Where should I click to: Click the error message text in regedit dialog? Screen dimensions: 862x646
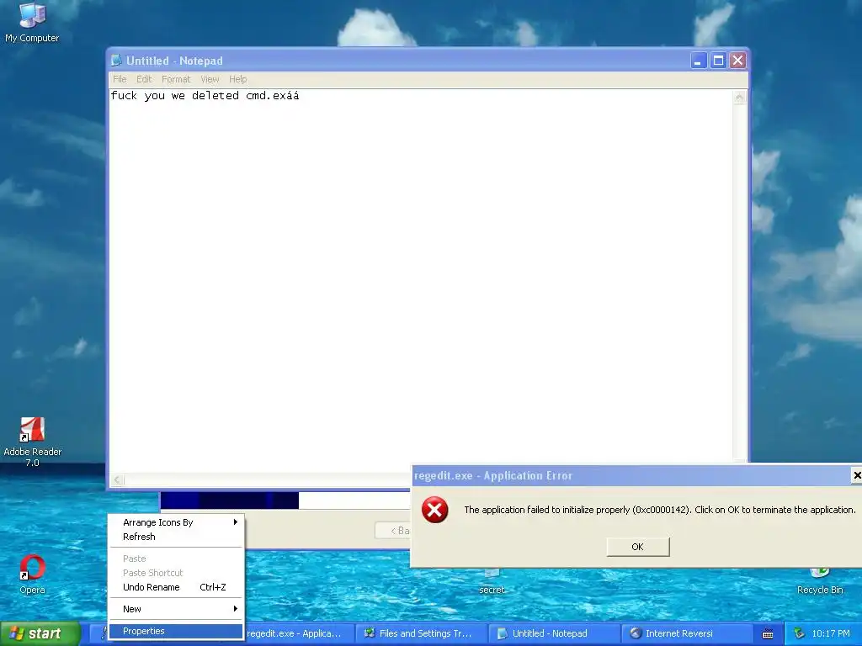(x=660, y=510)
